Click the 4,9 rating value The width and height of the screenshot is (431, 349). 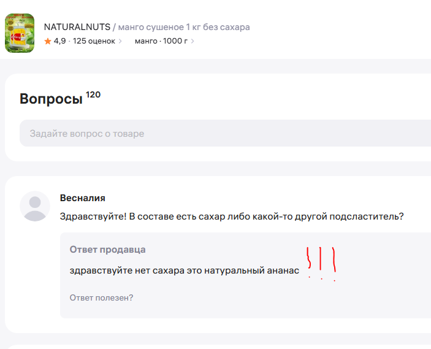point(59,41)
